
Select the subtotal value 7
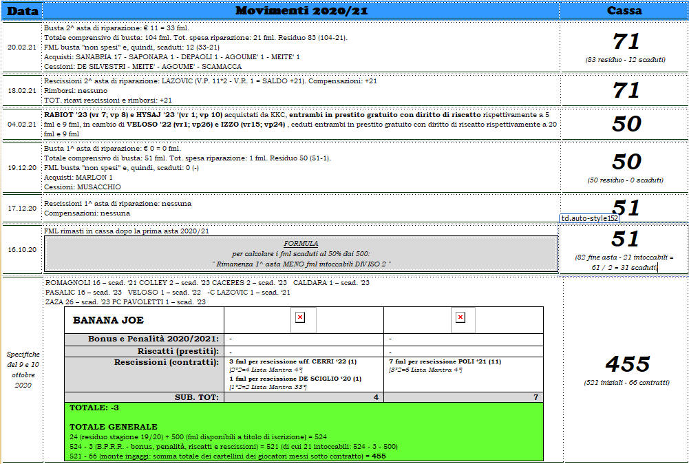click(536, 397)
